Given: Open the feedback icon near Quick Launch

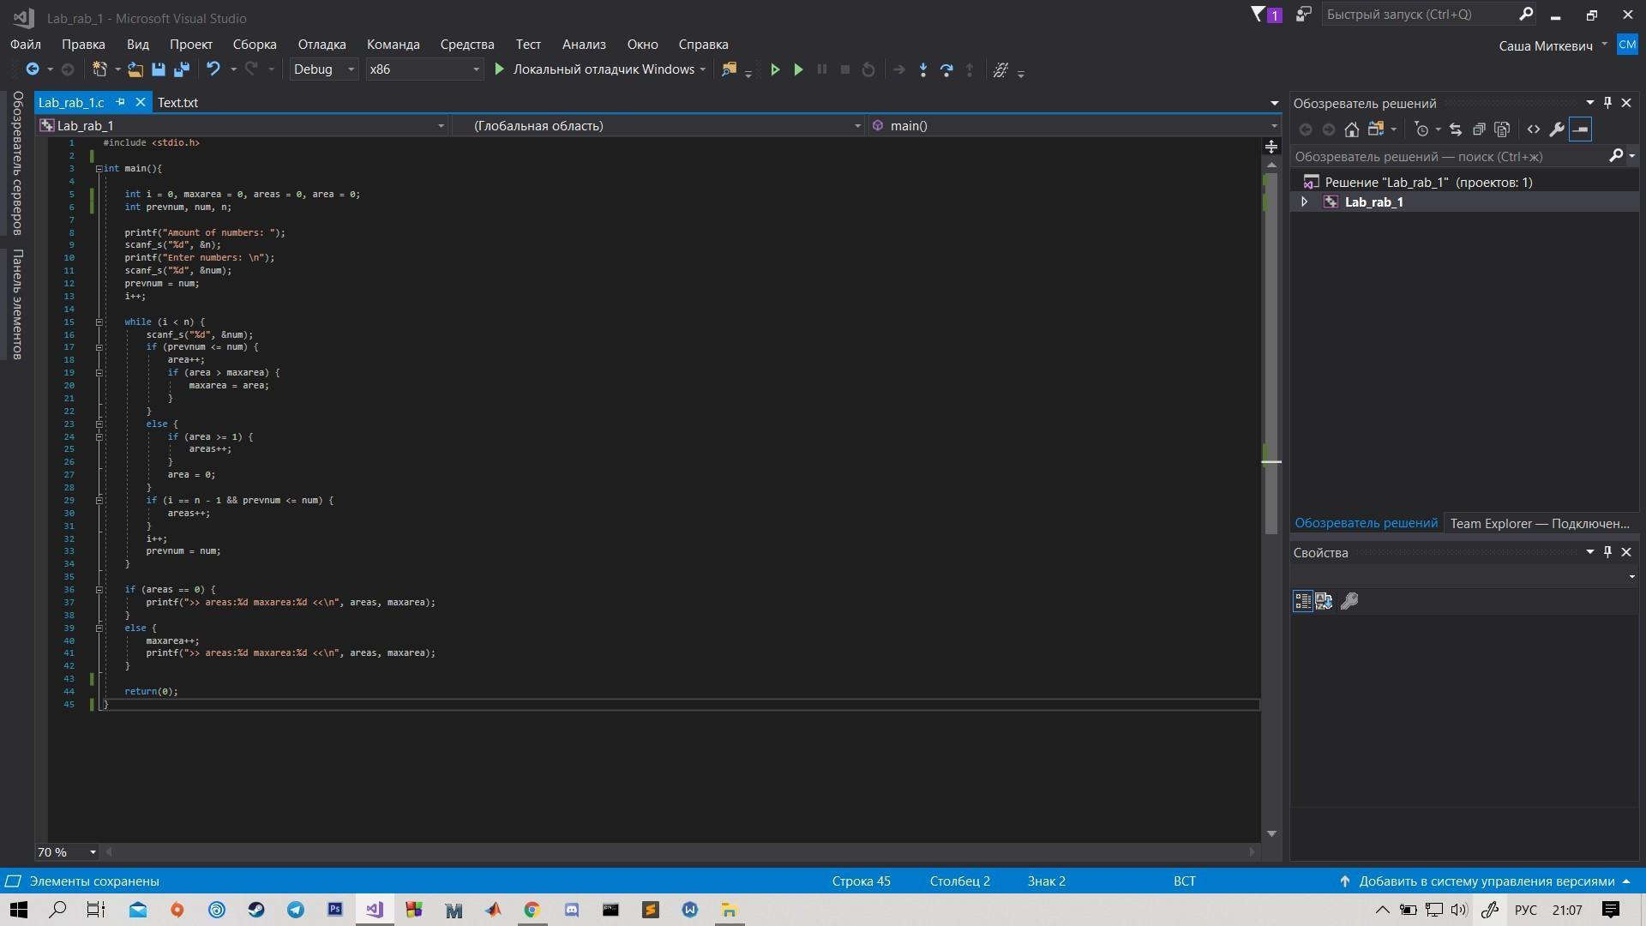Looking at the screenshot, I should [x=1303, y=15].
